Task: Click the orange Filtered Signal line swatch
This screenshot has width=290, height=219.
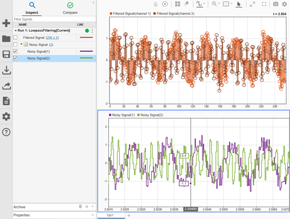Action: 86,38
